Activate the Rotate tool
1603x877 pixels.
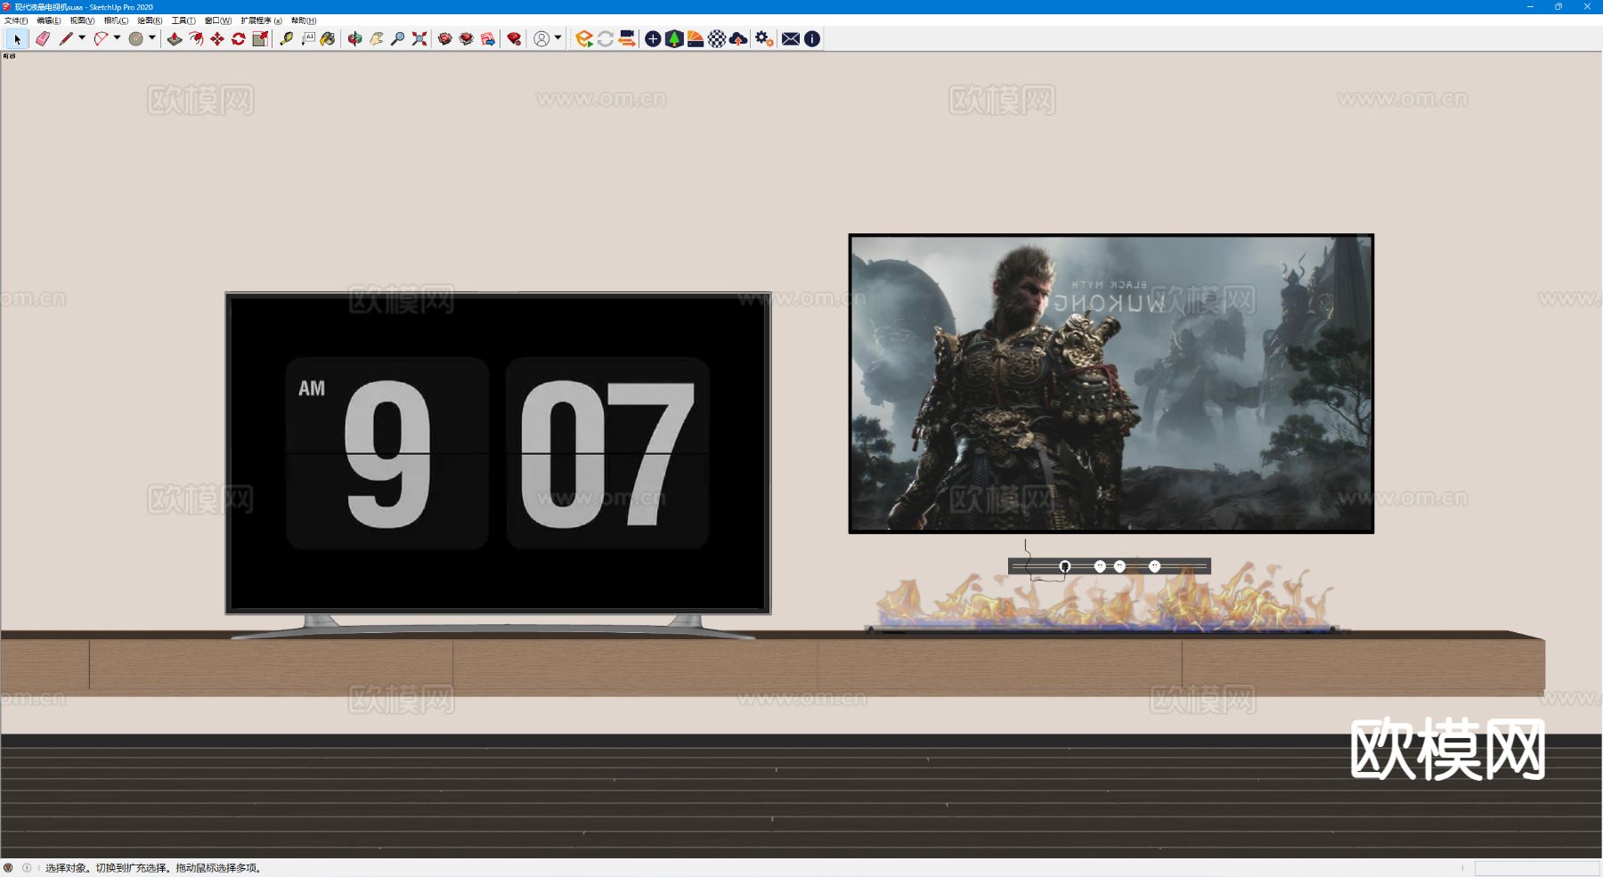(x=239, y=39)
